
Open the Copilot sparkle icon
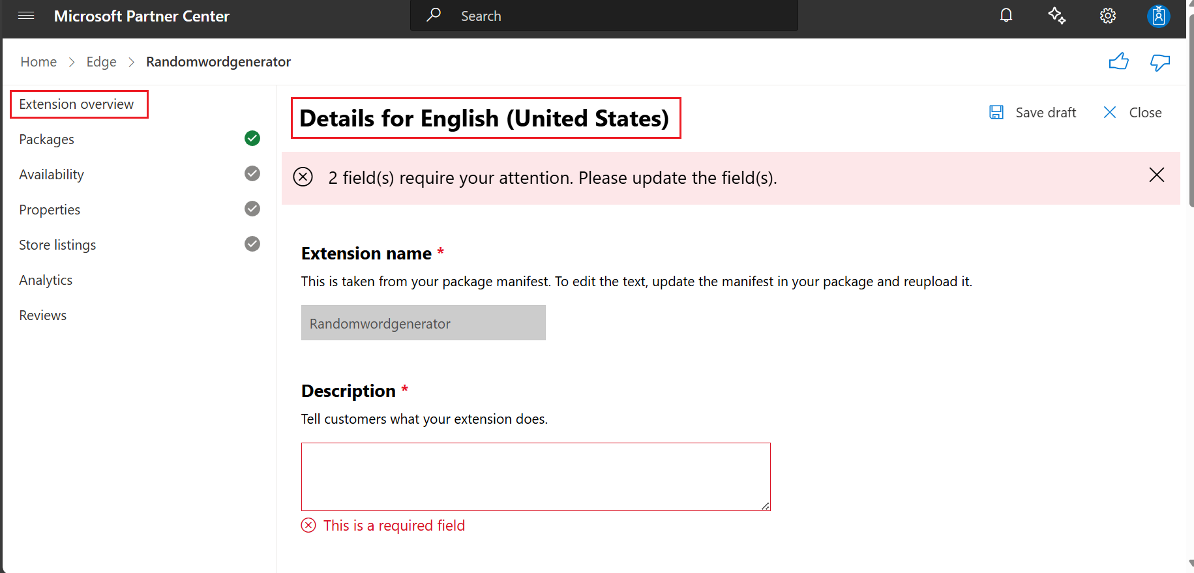[x=1056, y=16]
